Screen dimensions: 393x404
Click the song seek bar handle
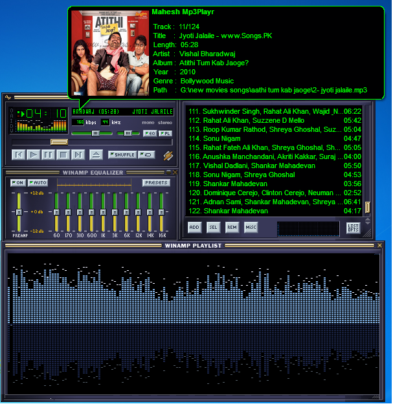click(59, 142)
